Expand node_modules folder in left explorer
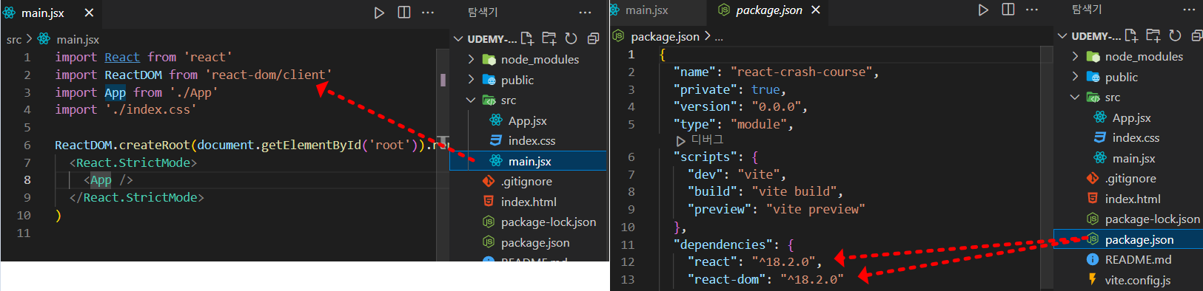The width and height of the screenshot is (1203, 291). (x=471, y=59)
